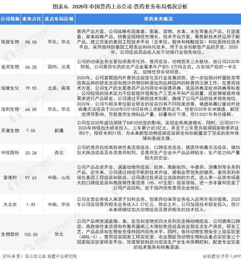The width and height of the screenshot is (241, 263).
Task: Click the 瑞普生物 business overview description
Action: pyautogui.click(x=158, y=42)
